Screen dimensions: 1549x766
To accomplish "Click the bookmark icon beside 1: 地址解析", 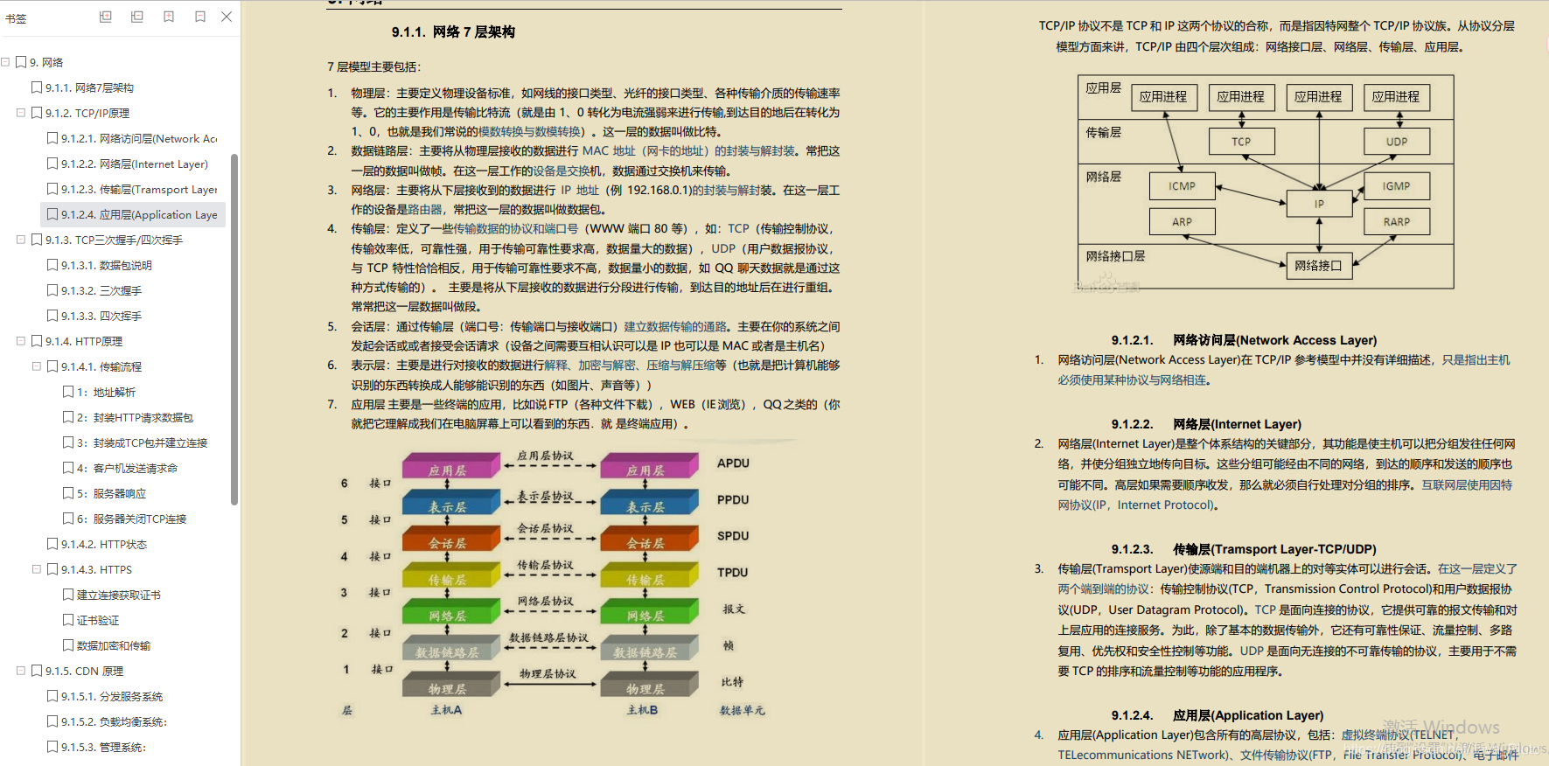I will click(68, 392).
